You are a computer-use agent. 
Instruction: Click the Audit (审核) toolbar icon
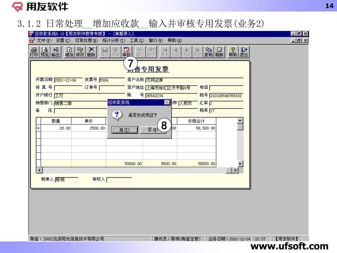(127, 52)
